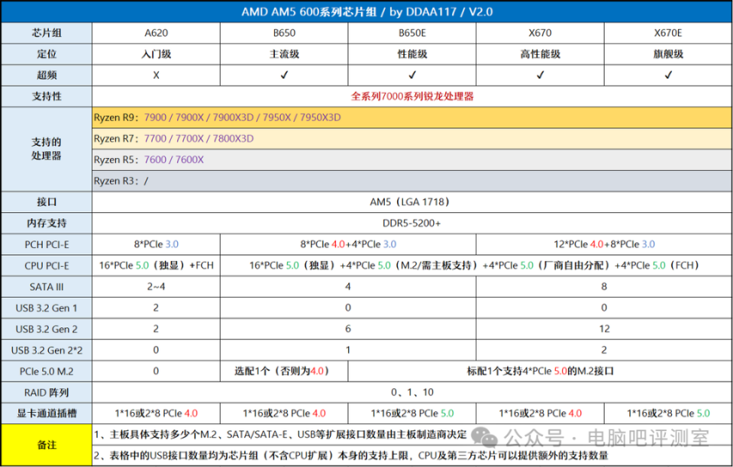Select the USB 3.2 Gen 2 value 6
The width and height of the screenshot is (733, 467).
pos(348,329)
